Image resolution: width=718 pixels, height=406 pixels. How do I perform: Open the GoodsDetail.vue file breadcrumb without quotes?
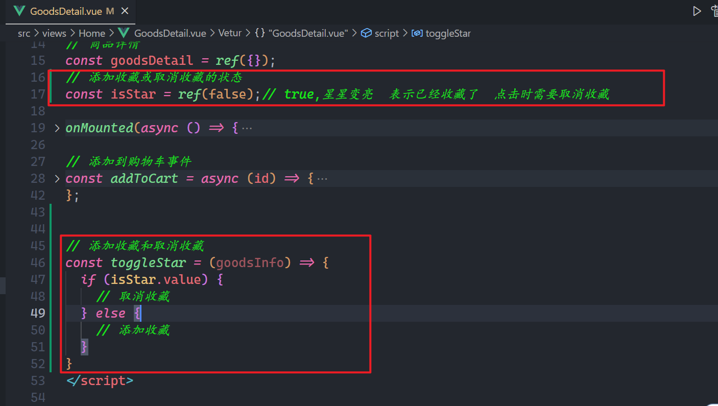point(170,33)
